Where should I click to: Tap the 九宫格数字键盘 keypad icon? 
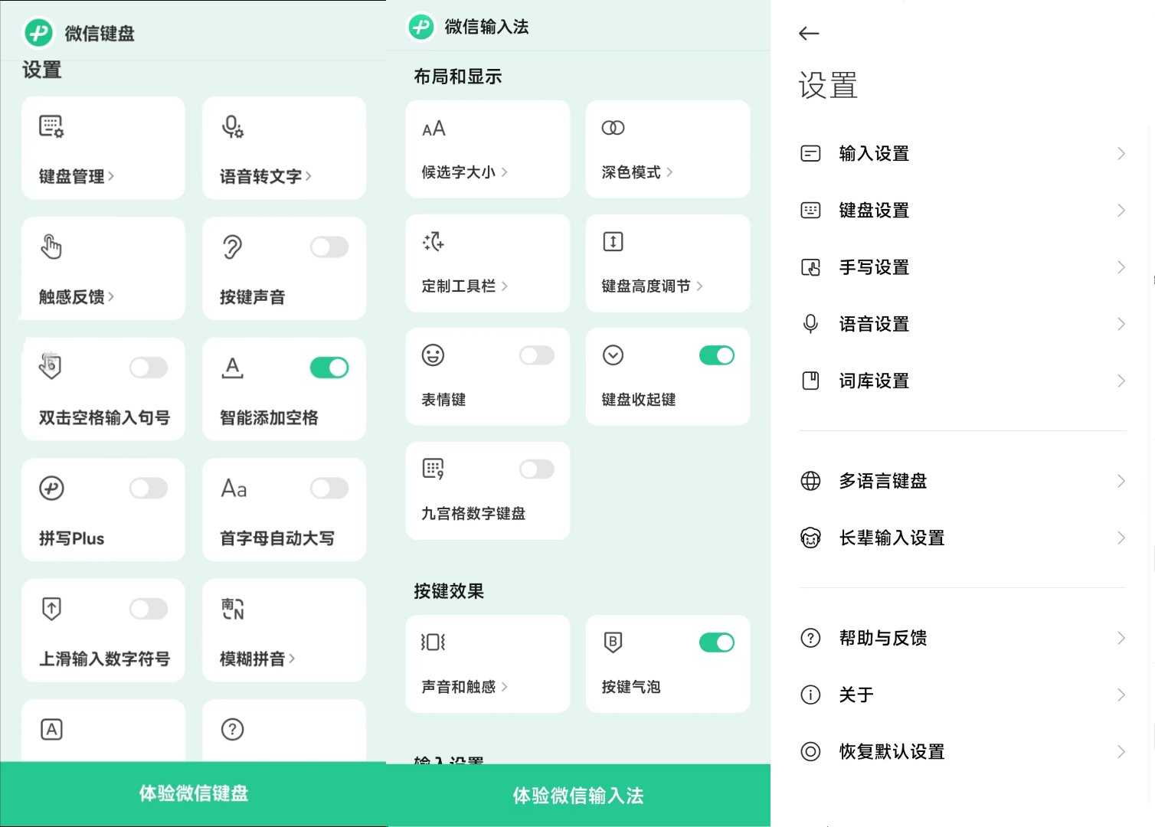433,469
